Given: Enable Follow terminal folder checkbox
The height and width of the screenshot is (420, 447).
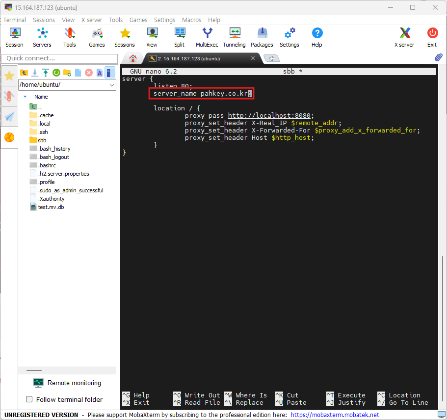Looking at the screenshot, I should pos(29,399).
